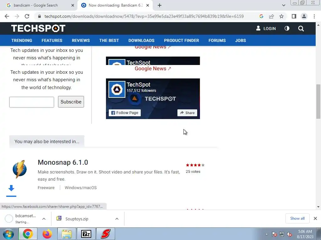Open the Chrome three-dot menu

pos(314,16)
